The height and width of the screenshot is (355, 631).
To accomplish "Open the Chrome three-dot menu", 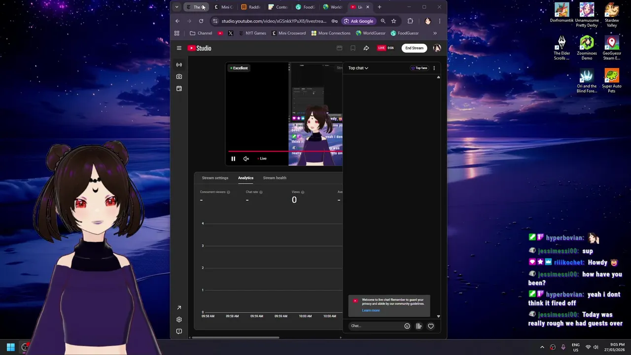I will [x=440, y=21].
